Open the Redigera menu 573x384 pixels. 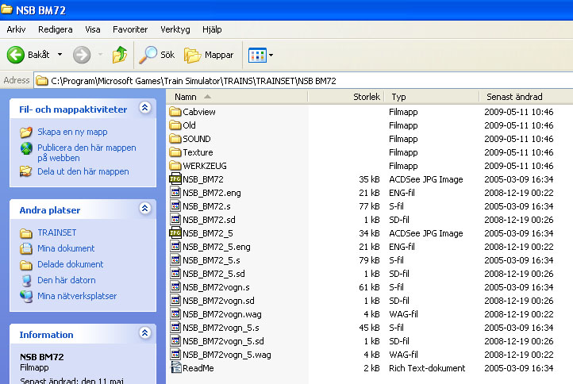pos(56,29)
